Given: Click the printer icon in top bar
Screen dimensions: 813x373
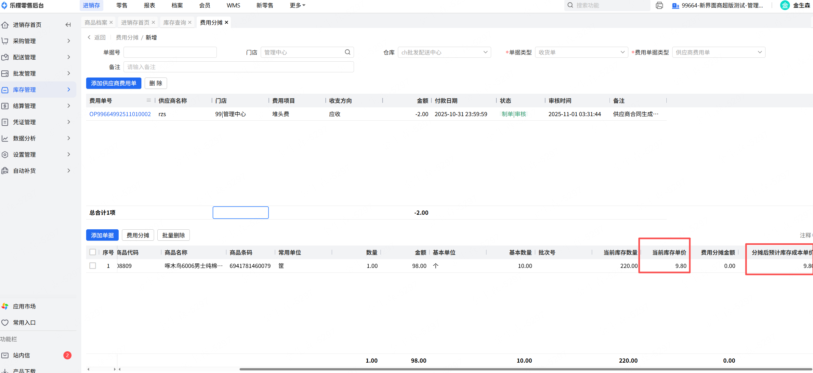Looking at the screenshot, I should (659, 6).
